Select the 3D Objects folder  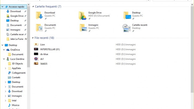[16, 63]
